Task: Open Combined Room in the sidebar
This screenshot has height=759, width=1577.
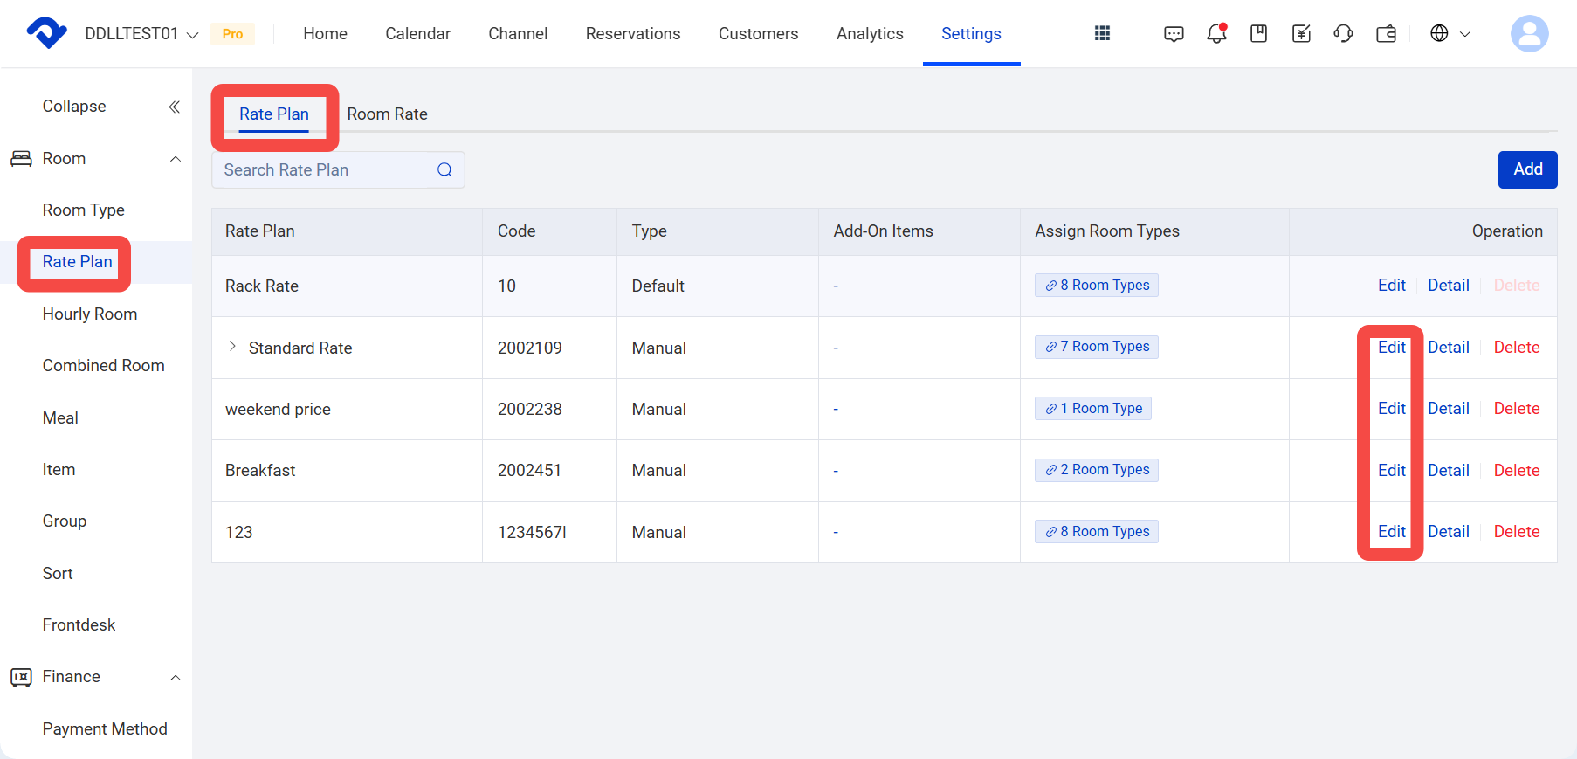Action: click(x=103, y=366)
